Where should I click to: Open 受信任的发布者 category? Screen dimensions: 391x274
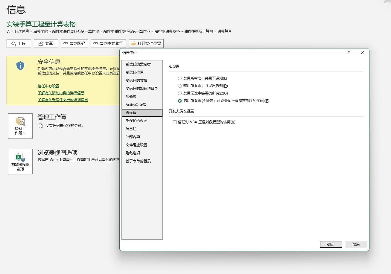[142, 64]
